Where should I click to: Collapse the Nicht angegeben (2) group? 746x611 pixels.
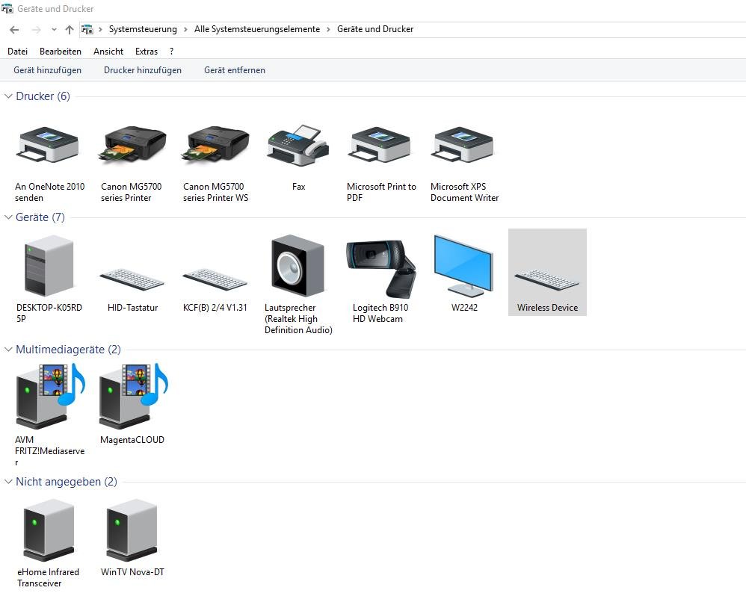pos(8,482)
